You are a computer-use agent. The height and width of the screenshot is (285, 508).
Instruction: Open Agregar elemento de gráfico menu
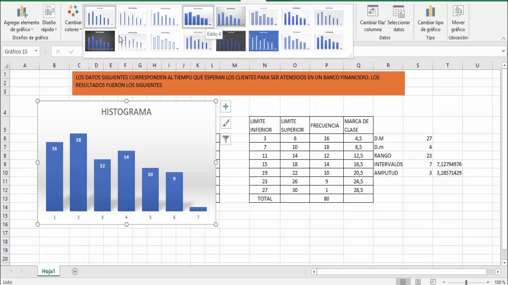point(22,19)
